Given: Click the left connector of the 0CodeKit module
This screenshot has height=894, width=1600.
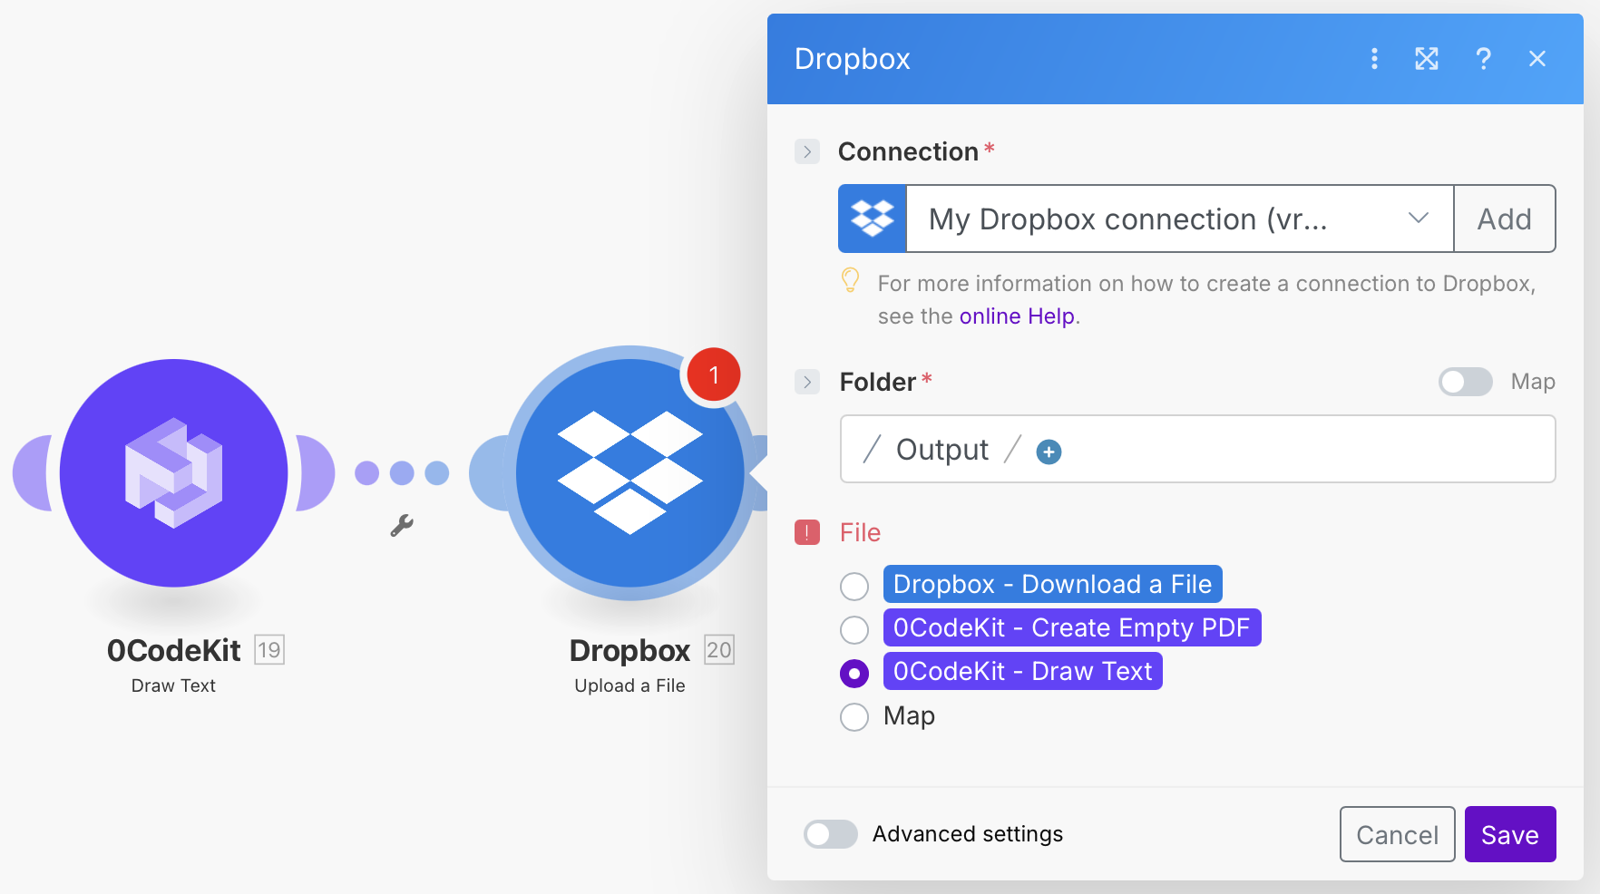Looking at the screenshot, I should pyautogui.click(x=33, y=473).
